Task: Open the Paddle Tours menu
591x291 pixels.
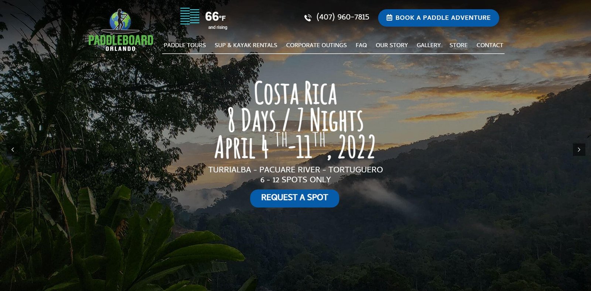Action: pyautogui.click(x=185, y=45)
